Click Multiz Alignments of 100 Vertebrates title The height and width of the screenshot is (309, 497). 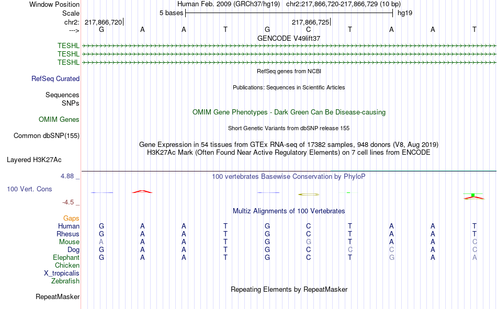pos(289,211)
